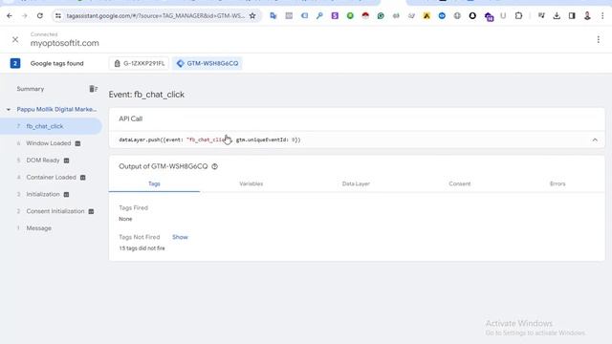The width and height of the screenshot is (612, 344).
Task: Click the dataLayer.push code line
Action: (x=209, y=140)
